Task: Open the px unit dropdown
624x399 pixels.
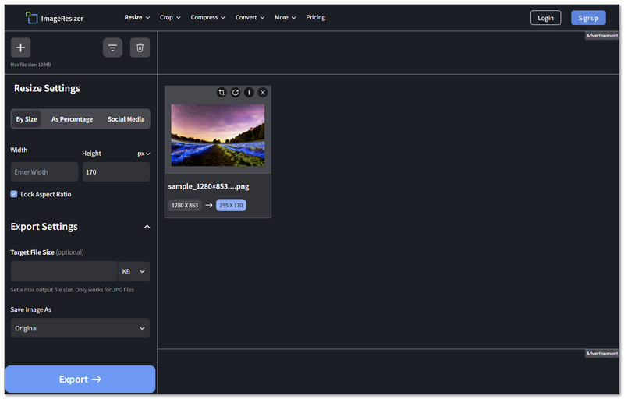Action: 144,154
